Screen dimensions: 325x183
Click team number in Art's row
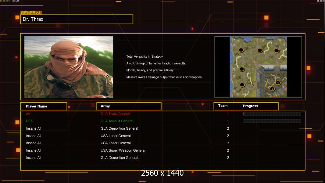[x=228, y=114]
